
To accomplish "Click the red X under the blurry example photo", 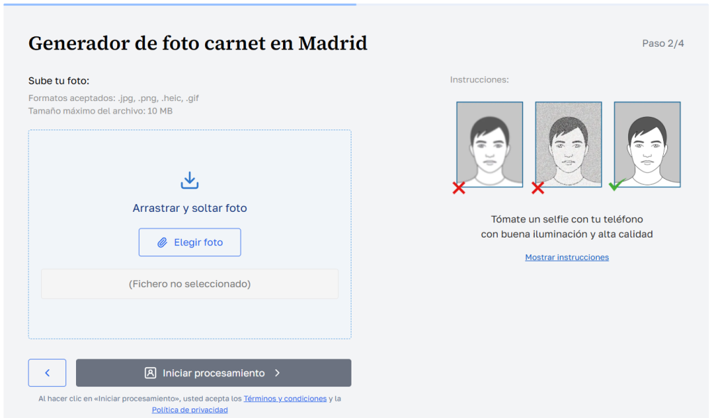I will click(x=459, y=187).
